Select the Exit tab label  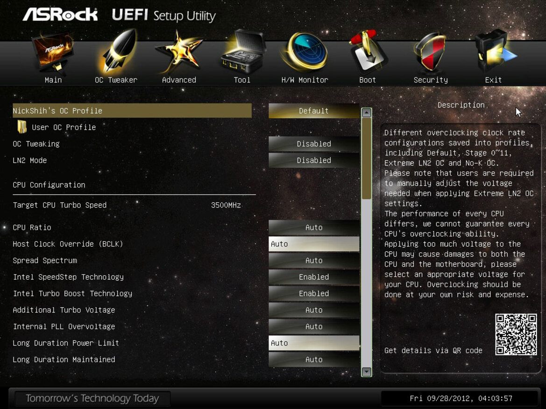coord(493,80)
